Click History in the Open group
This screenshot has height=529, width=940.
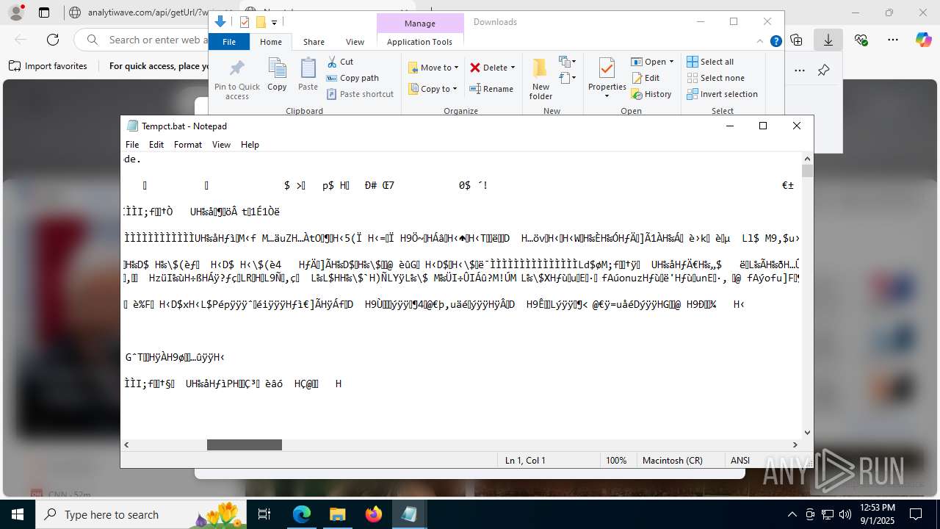point(651,94)
